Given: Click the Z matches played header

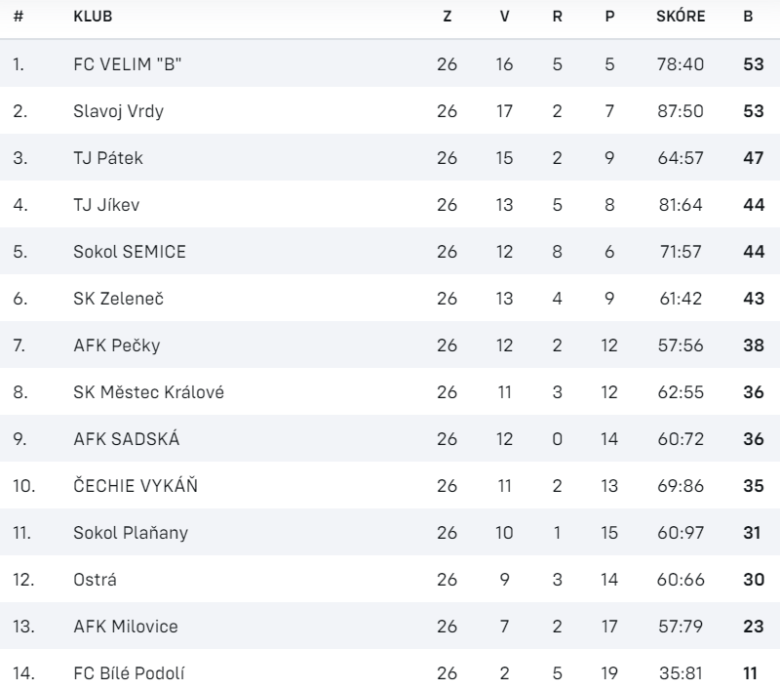Looking at the screenshot, I should [x=447, y=19].
